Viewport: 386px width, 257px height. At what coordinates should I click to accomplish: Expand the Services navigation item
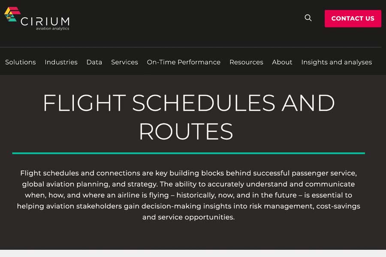pyautogui.click(x=124, y=62)
